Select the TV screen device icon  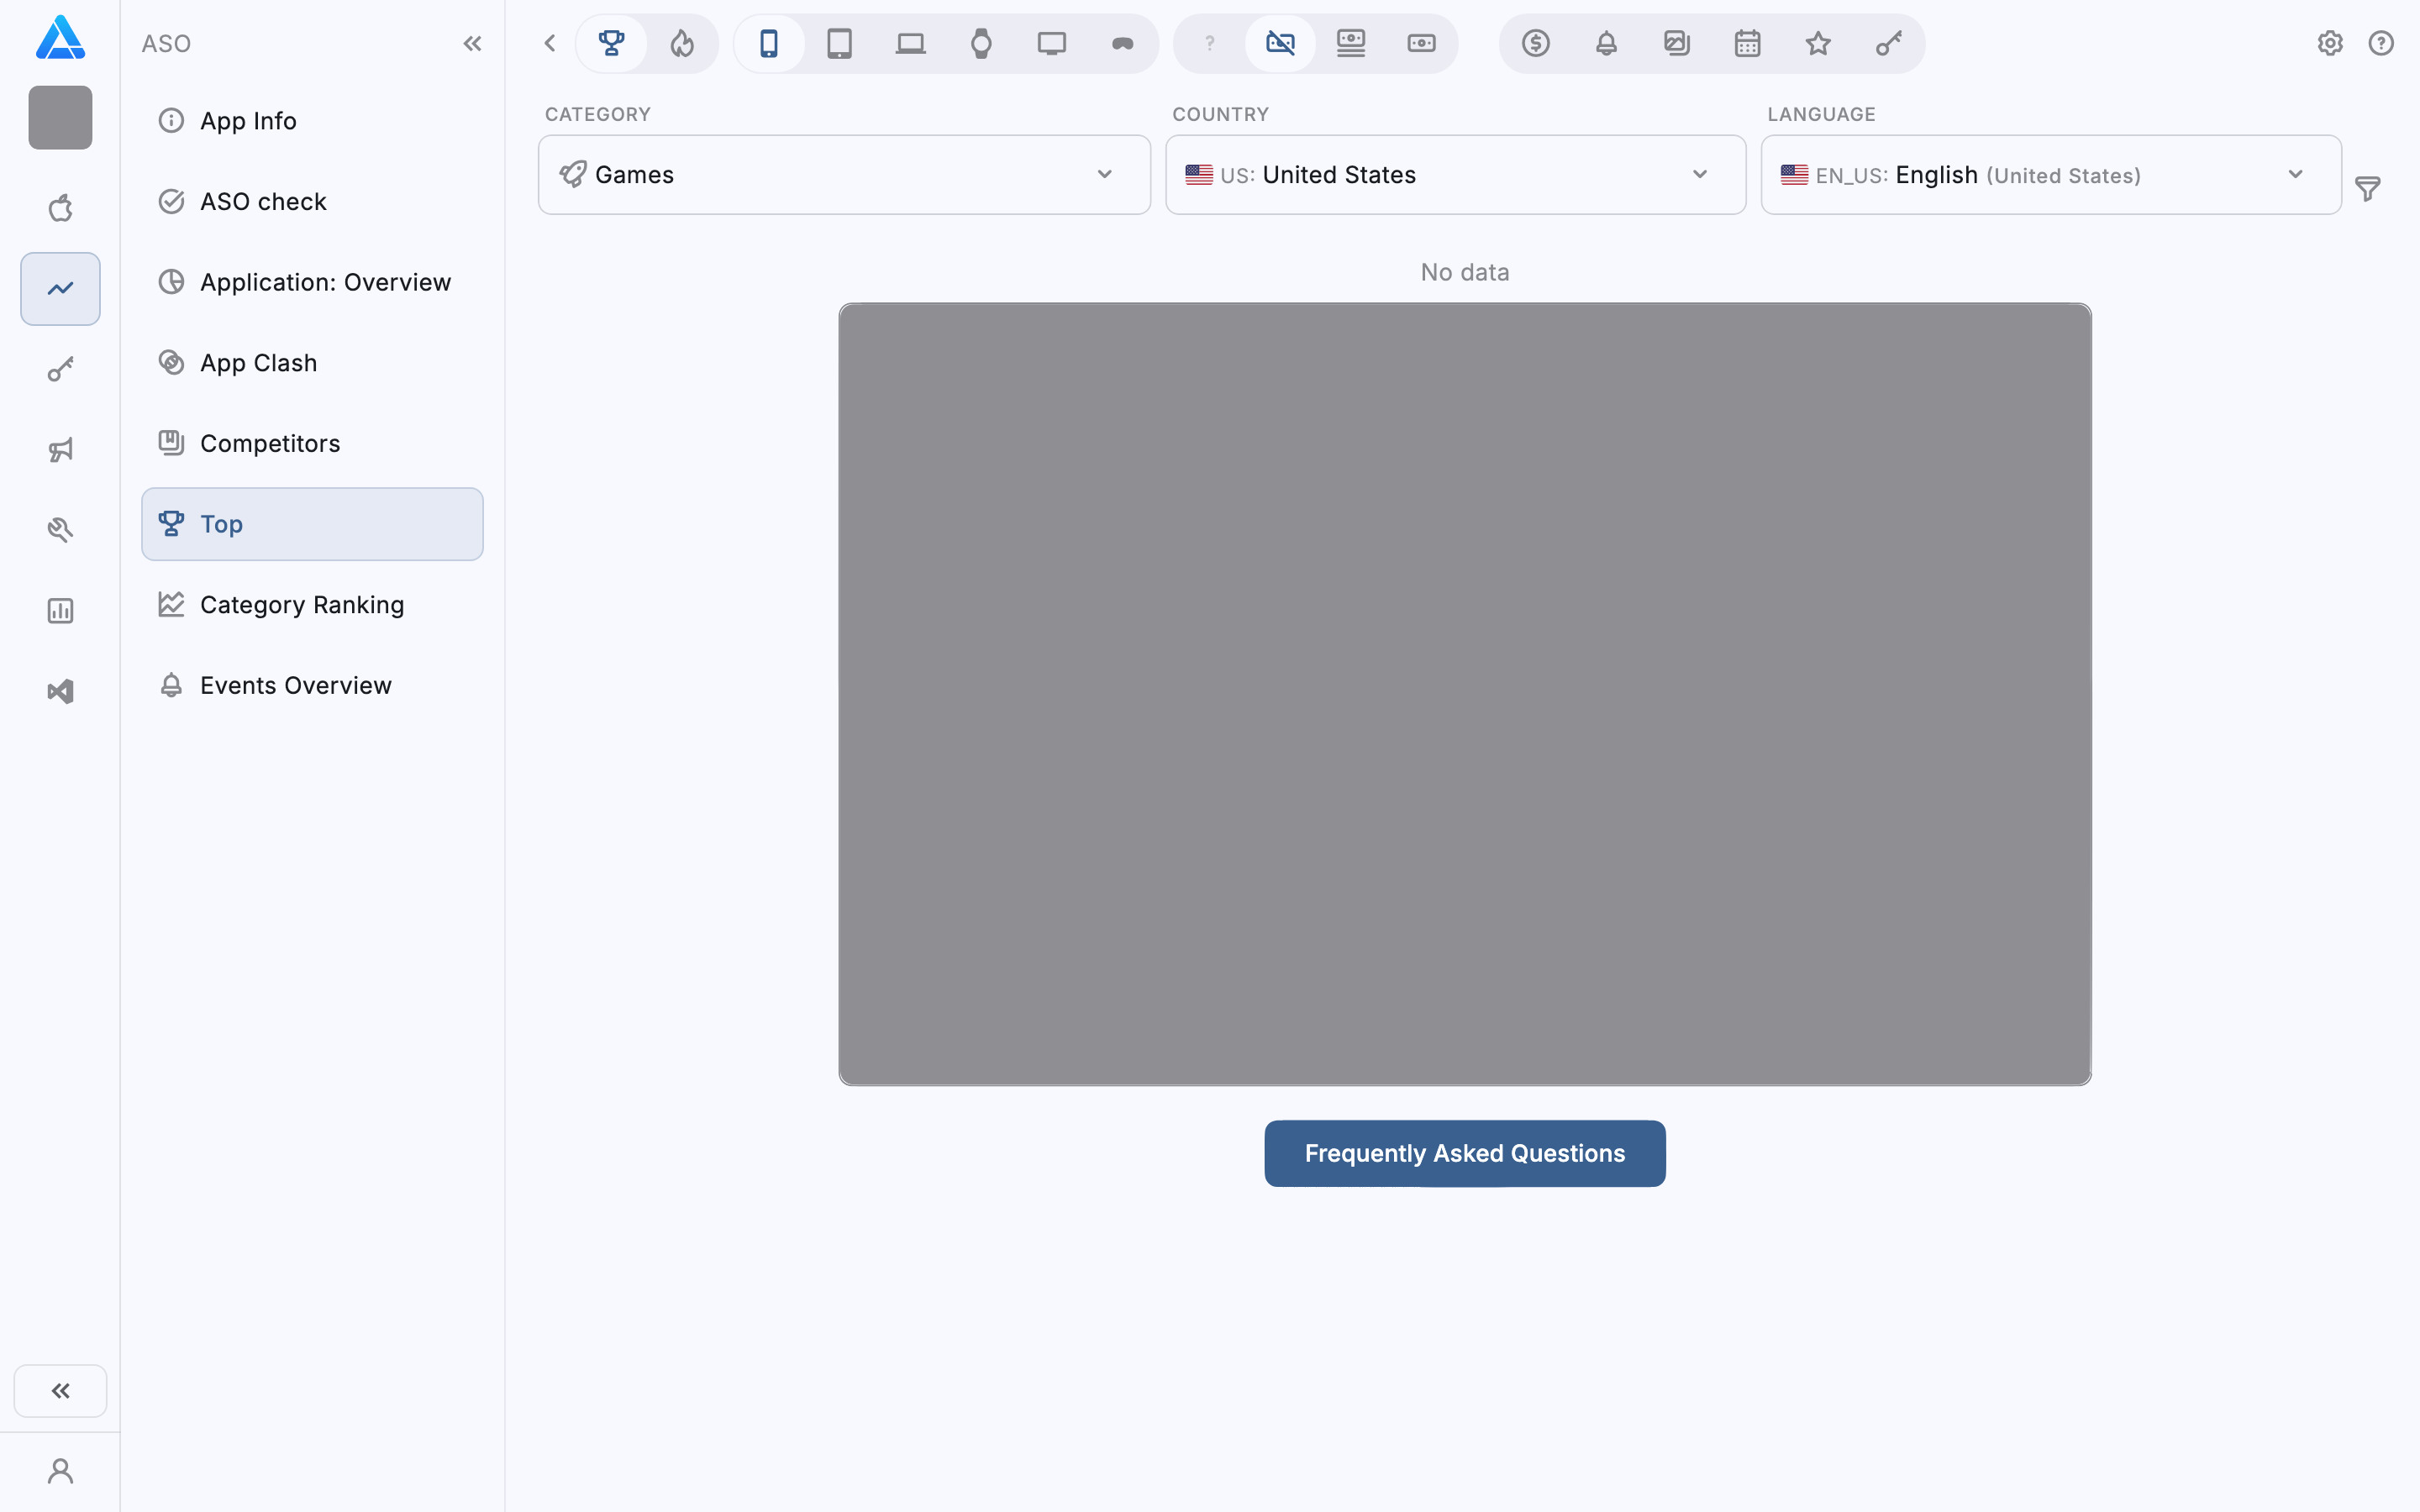click(x=1051, y=43)
